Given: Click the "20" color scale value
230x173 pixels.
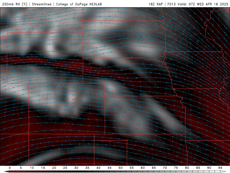Looking at the screenshot, I should click(54, 168).
